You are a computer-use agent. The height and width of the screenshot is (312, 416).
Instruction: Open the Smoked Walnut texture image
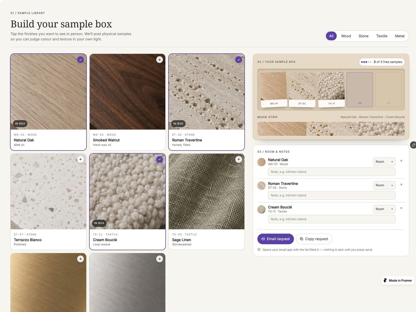(127, 92)
